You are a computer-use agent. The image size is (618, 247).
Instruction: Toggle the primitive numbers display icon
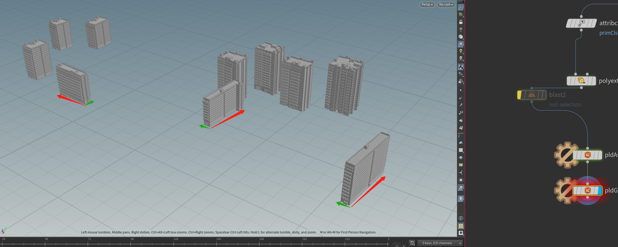pos(461,127)
